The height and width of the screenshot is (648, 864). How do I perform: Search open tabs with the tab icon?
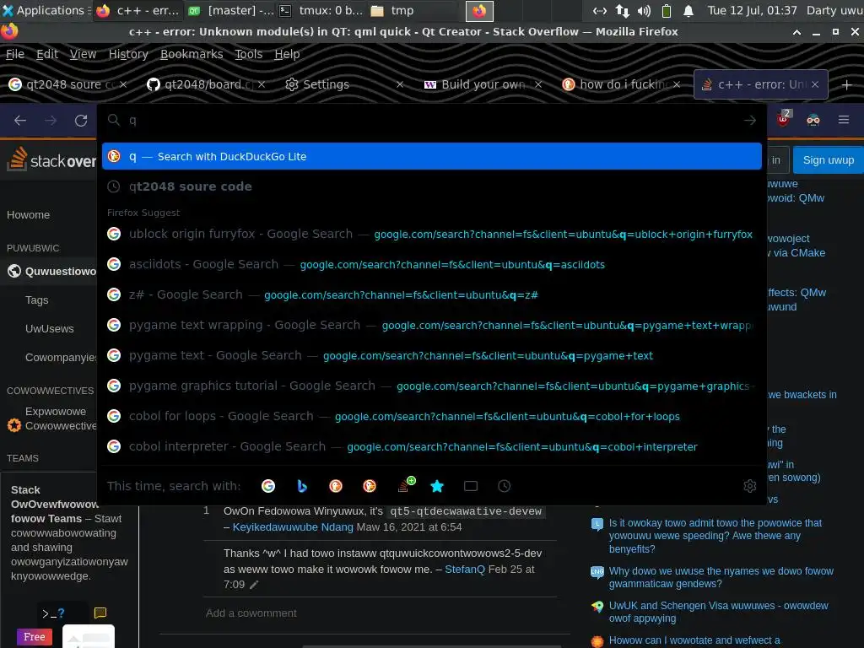[x=471, y=486]
